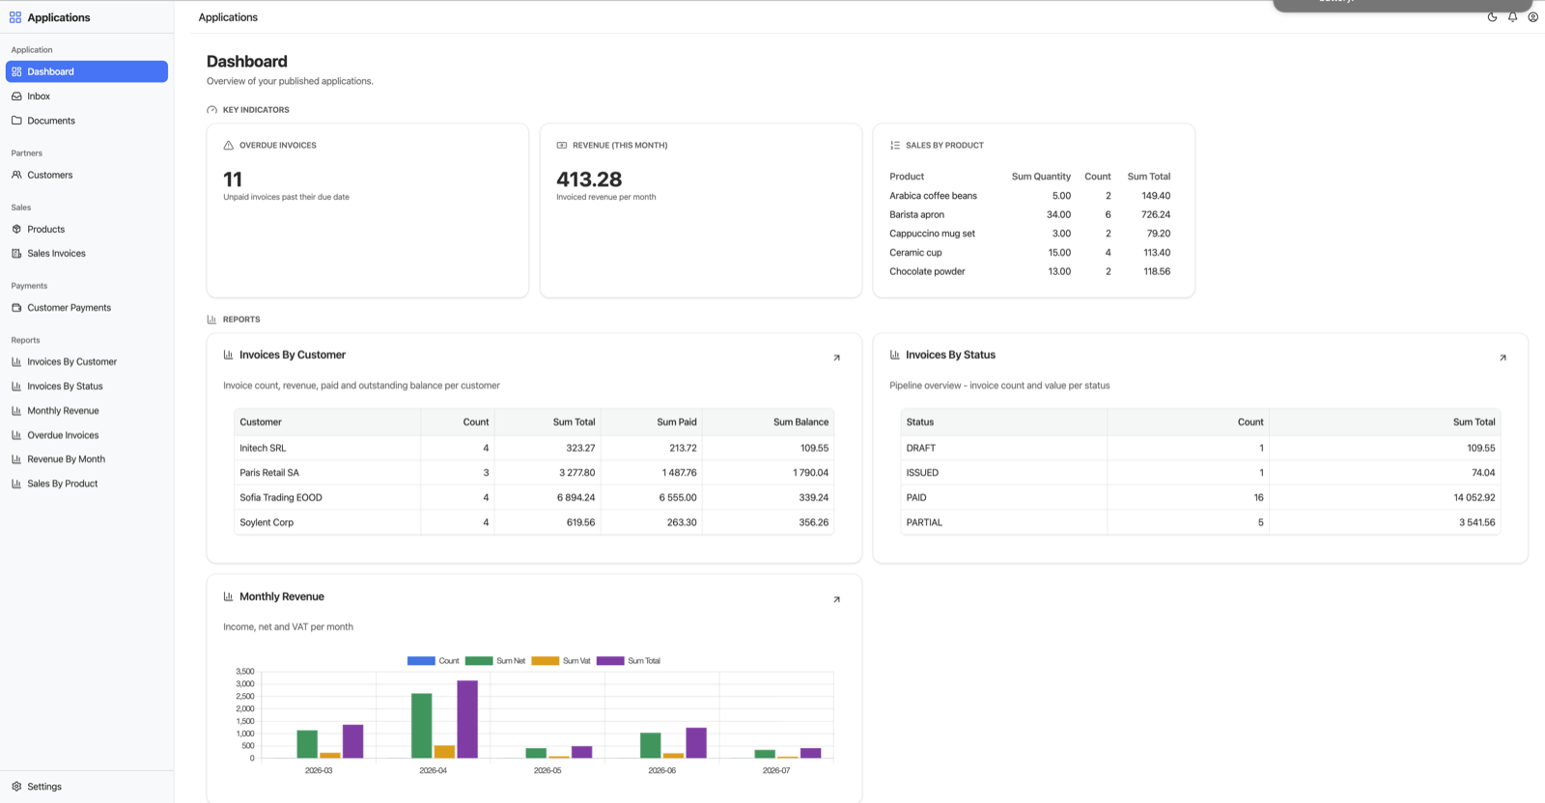The image size is (1545, 803).
Task: Click the Chocolate powder product row
Action: (1029, 271)
